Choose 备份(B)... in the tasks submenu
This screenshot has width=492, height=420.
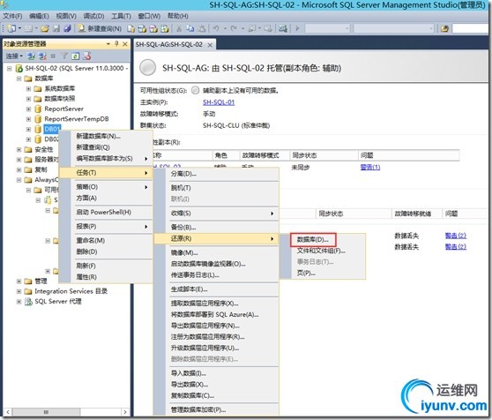pyautogui.click(x=183, y=228)
